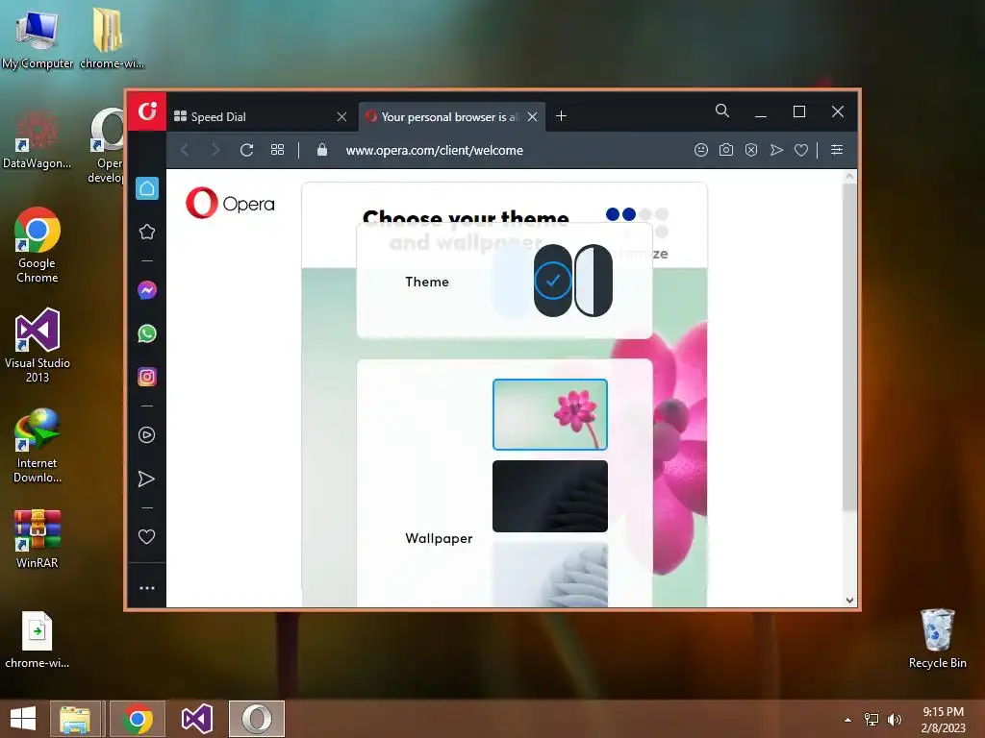The width and height of the screenshot is (985, 738).
Task: Open Google Chrome from taskbar
Action: tap(138, 719)
